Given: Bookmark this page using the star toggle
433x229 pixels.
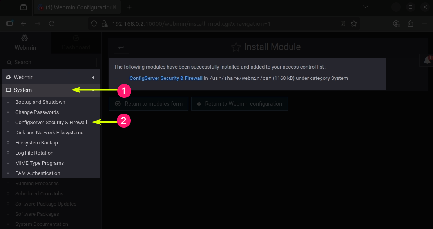Looking at the screenshot, I should 354,23.
